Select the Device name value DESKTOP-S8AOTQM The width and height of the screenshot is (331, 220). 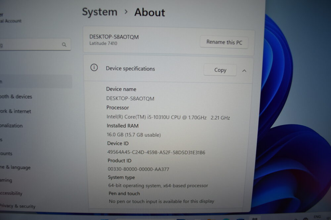(x=130, y=98)
